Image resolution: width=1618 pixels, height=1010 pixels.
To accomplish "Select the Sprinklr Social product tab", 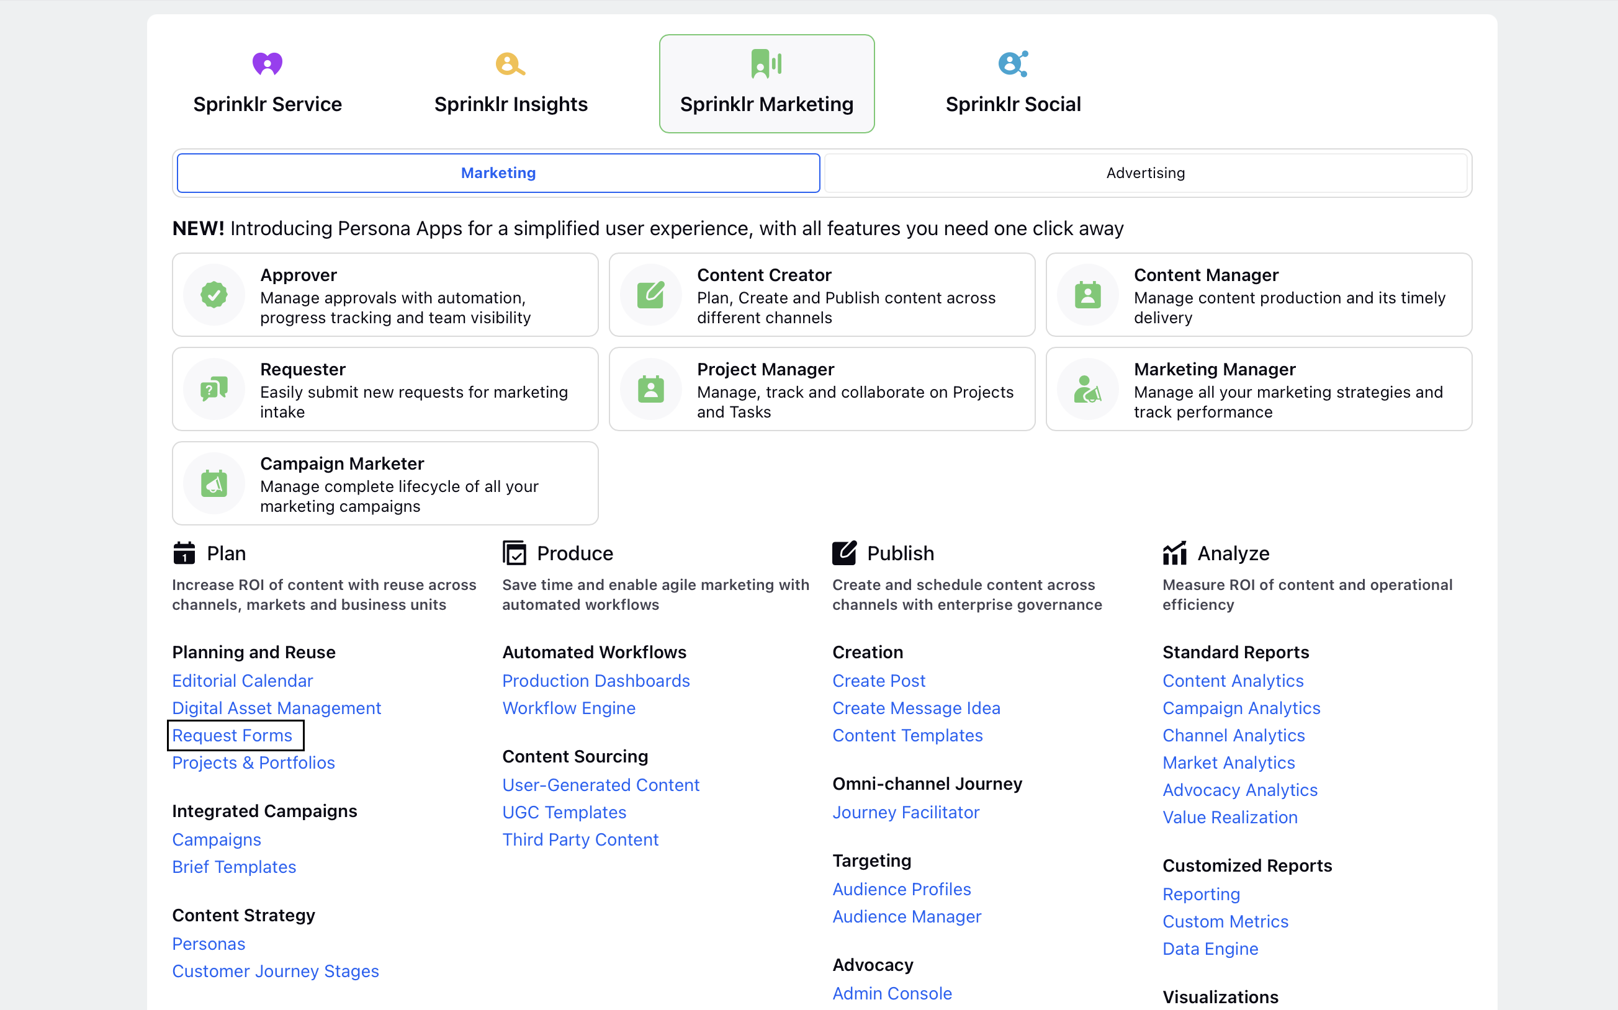I will click(x=1013, y=84).
